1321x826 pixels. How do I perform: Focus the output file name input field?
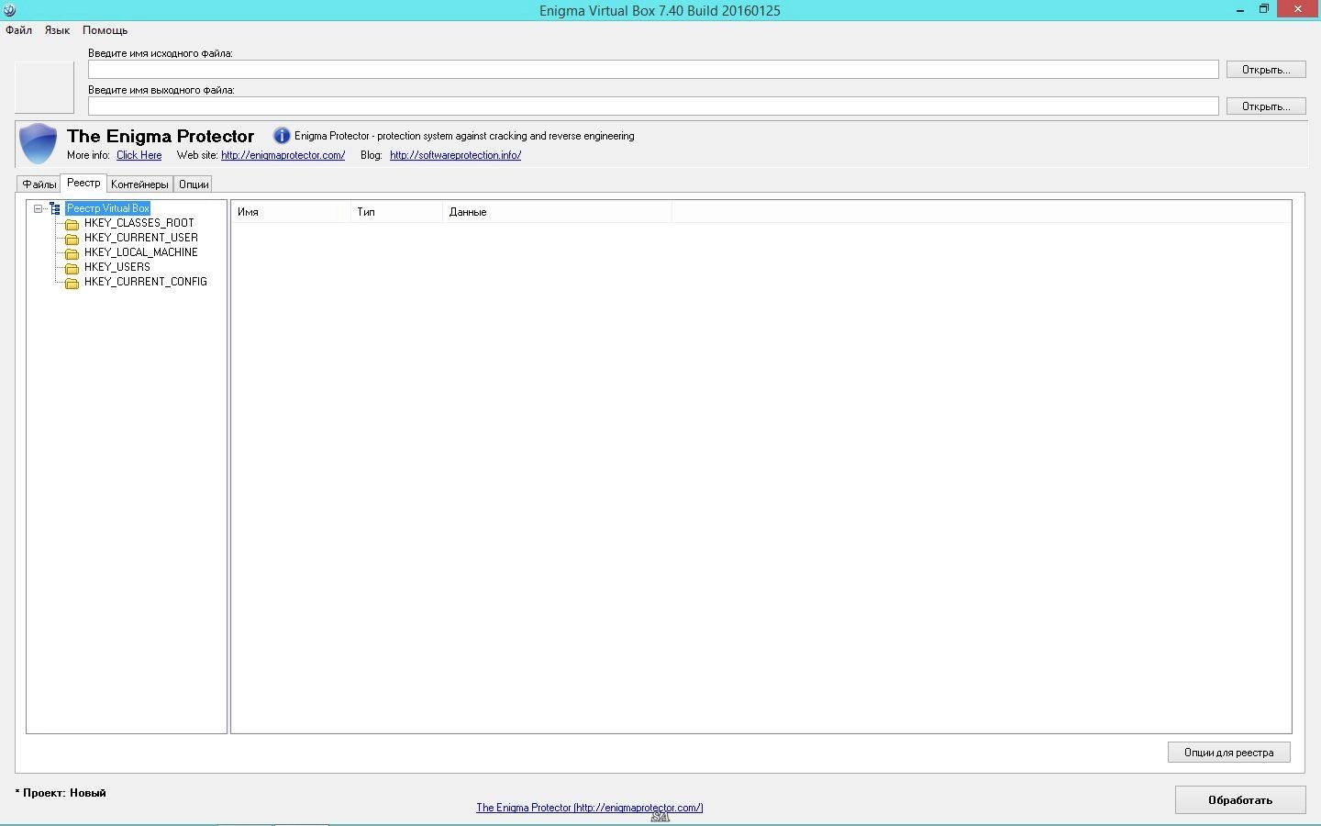(x=653, y=106)
